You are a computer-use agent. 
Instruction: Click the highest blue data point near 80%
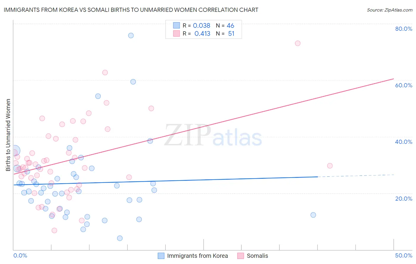pyautogui.click(x=131, y=36)
